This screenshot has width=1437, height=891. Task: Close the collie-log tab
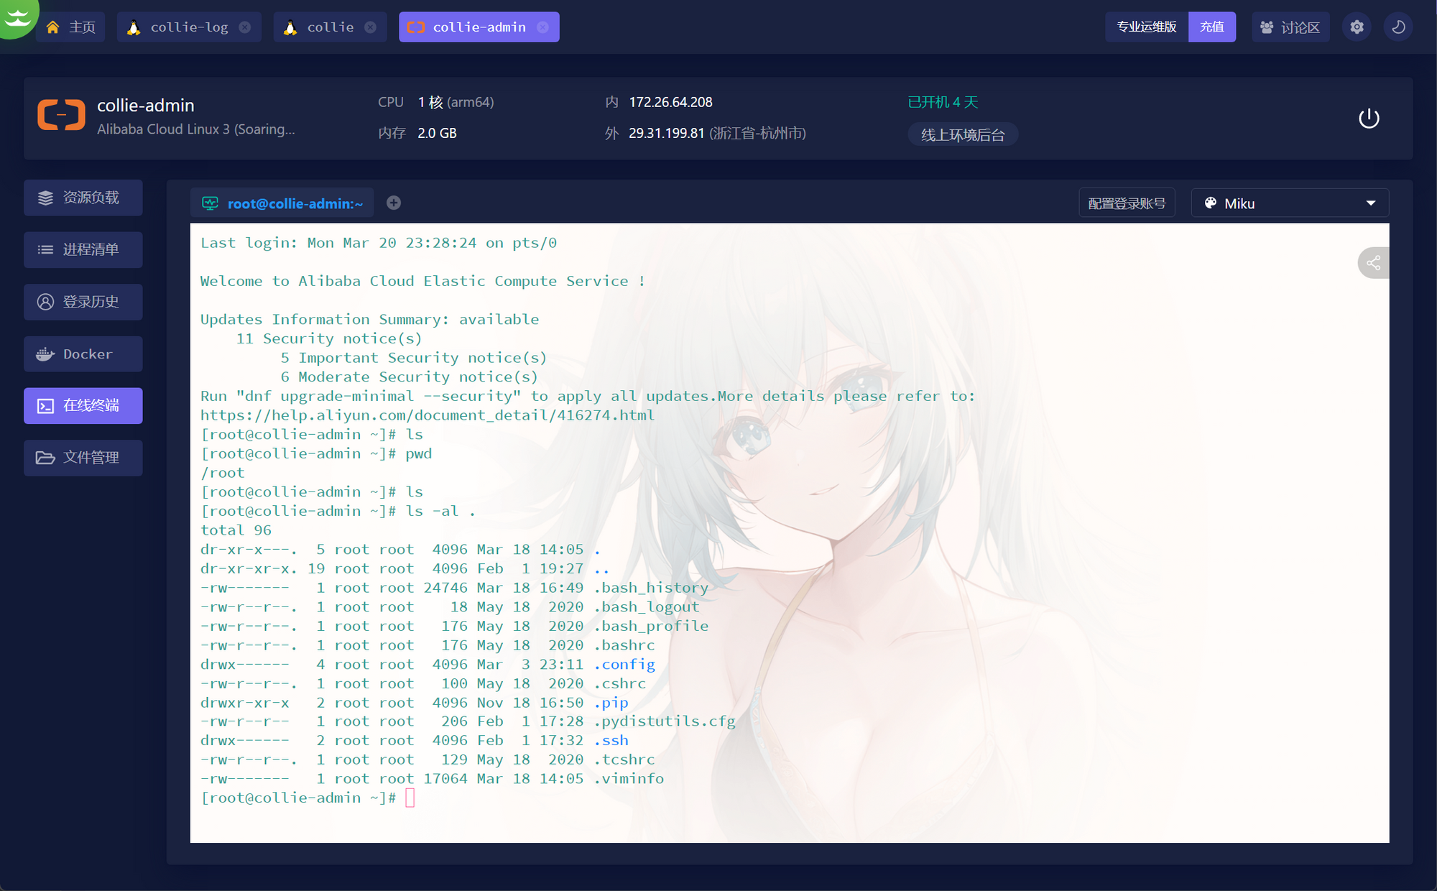(x=245, y=27)
